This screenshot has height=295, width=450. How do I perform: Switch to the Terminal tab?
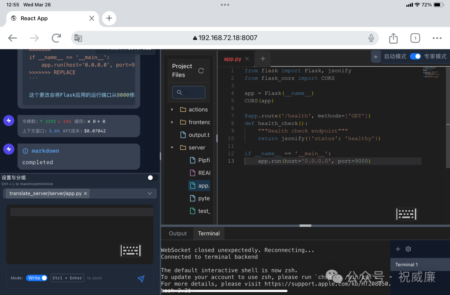click(x=209, y=233)
